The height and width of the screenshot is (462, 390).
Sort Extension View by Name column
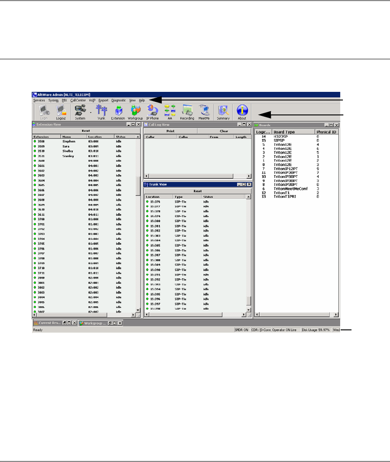tap(74, 137)
